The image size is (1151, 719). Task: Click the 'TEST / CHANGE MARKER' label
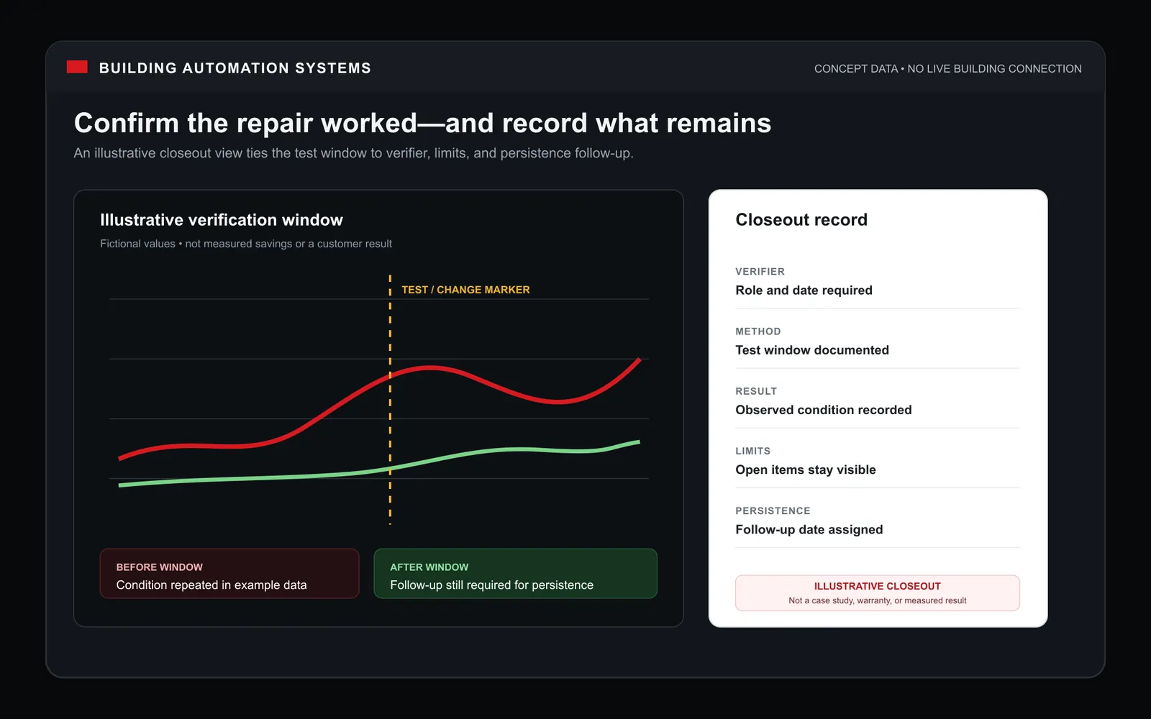click(465, 290)
